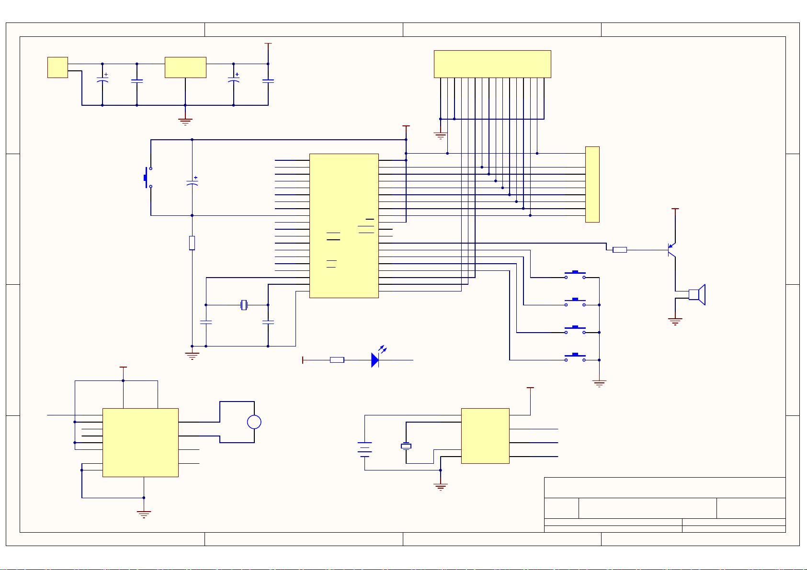Image resolution: width=807 pixels, height=570 pixels.
Task: Select the third of the four push buttons
Action: point(575,330)
